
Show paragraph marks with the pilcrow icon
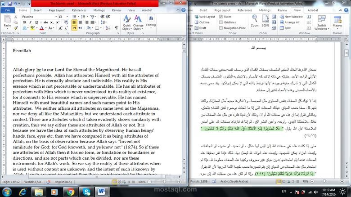click(116, 28)
